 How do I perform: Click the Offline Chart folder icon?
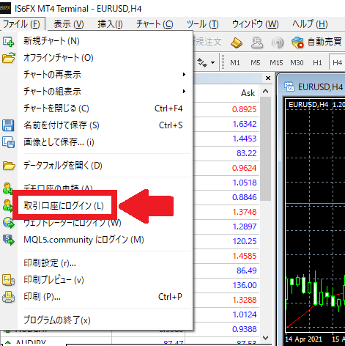pos(9,58)
